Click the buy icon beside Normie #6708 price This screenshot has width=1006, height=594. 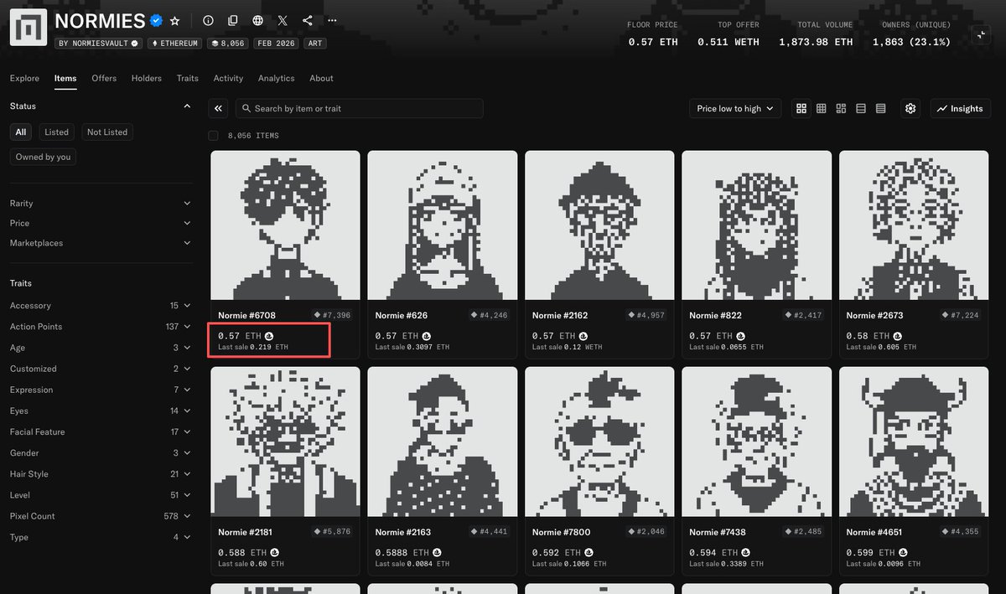(270, 336)
